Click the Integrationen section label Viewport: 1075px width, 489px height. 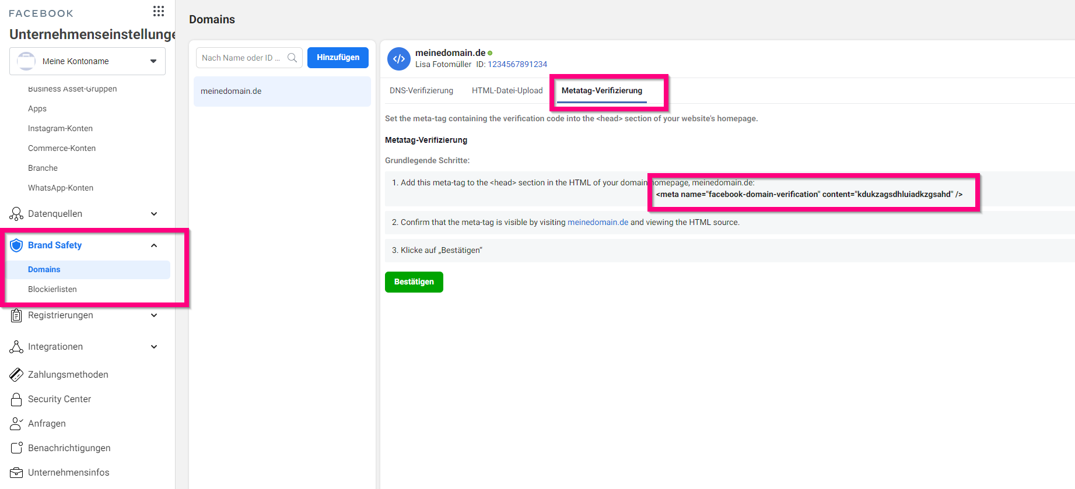[55, 347]
